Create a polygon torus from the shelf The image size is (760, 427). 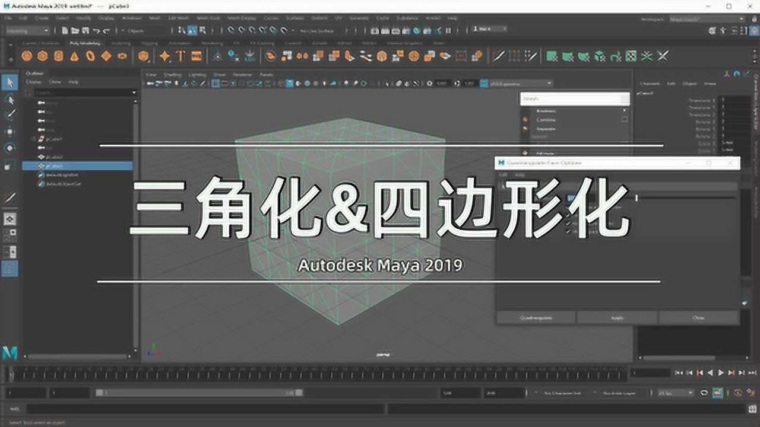[x=90, y=56]
